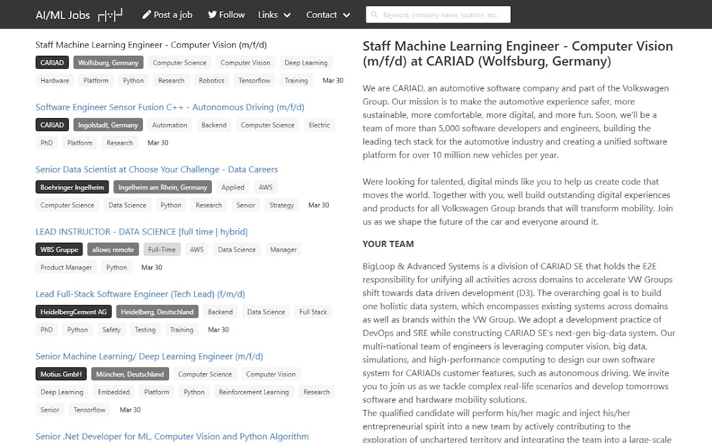Click the WBS Gruppe company tag
The image size is (712, 445).
pos(59,250)
